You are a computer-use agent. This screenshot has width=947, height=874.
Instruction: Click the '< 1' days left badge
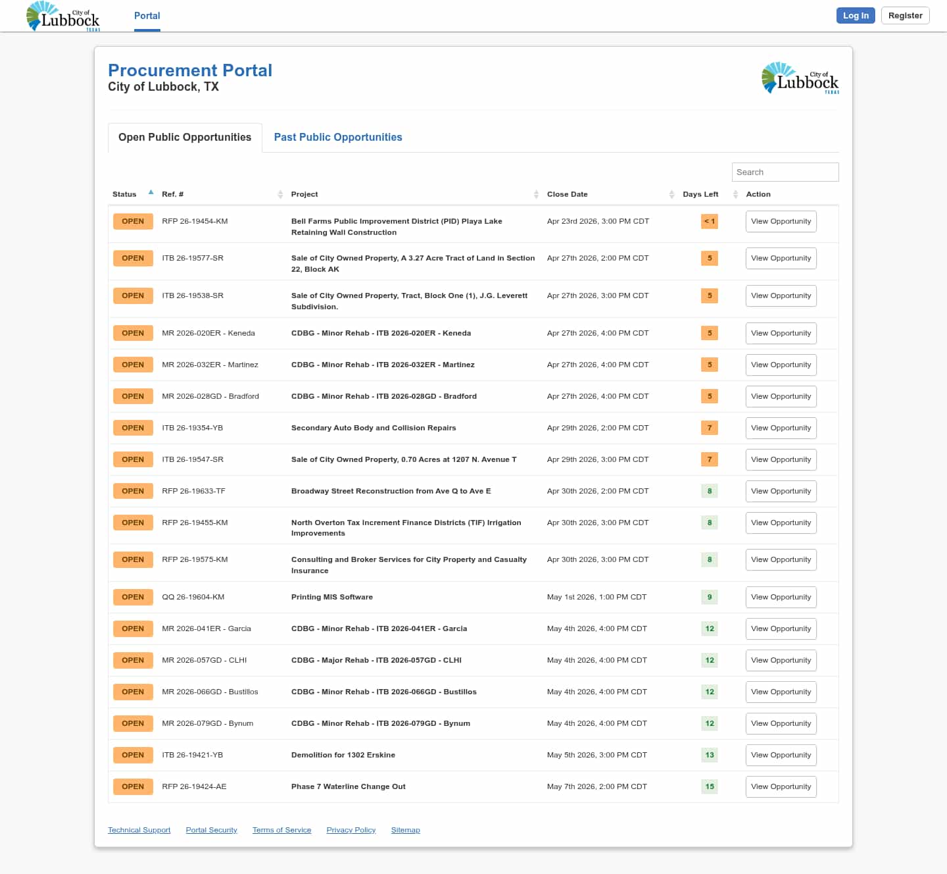pos(709,222)
